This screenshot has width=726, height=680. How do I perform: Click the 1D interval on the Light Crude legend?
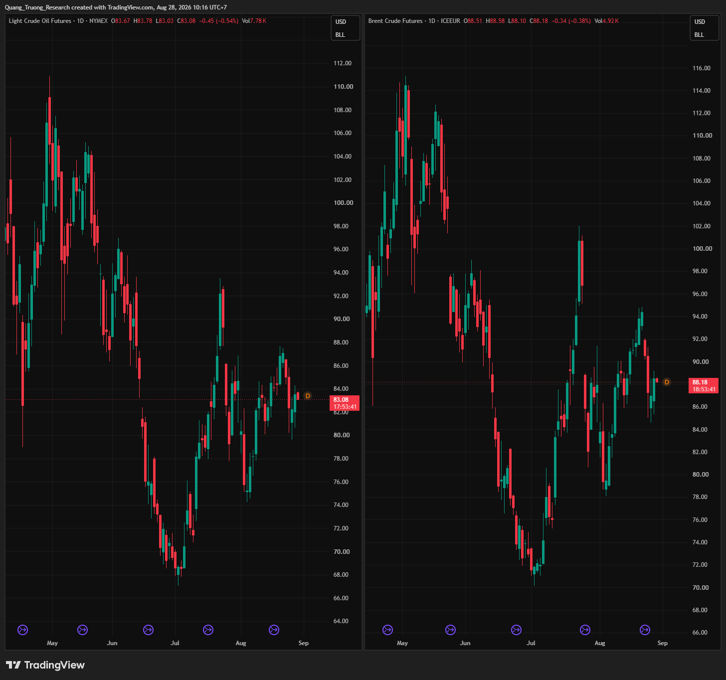(x=80, y=21)
